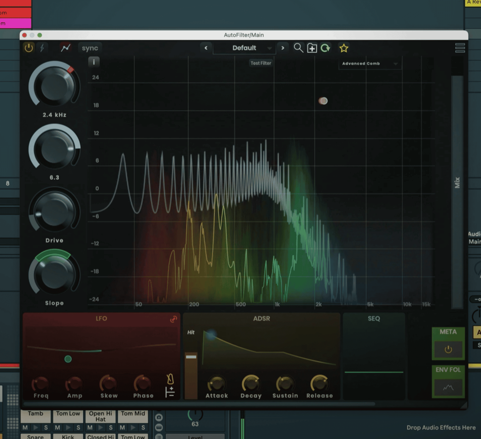The width and height of the screenshot is (481, 439).
Task: Open the preset search magnifier
Action: point(298,48)
